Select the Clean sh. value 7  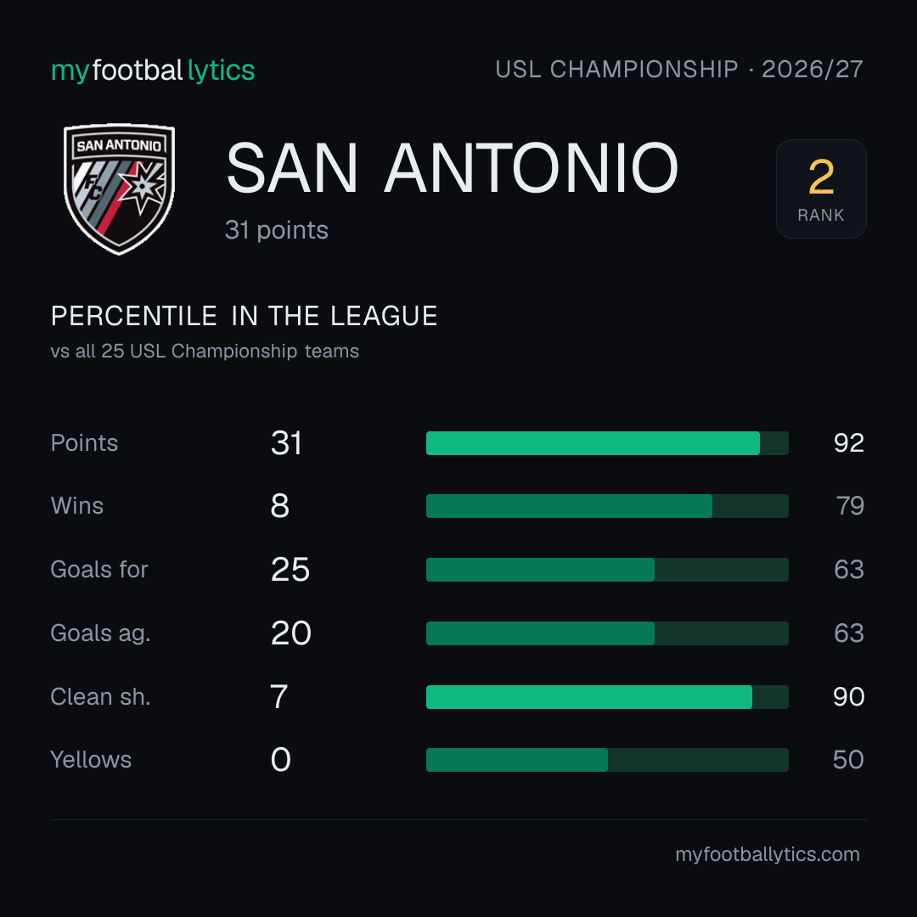point(279,696)
